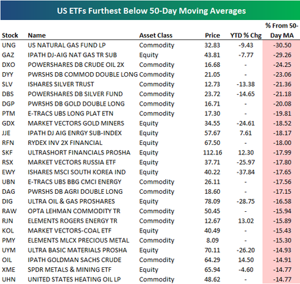Select the KOL ticker cell
The image size is (300, 284).
tap(8, 231)
